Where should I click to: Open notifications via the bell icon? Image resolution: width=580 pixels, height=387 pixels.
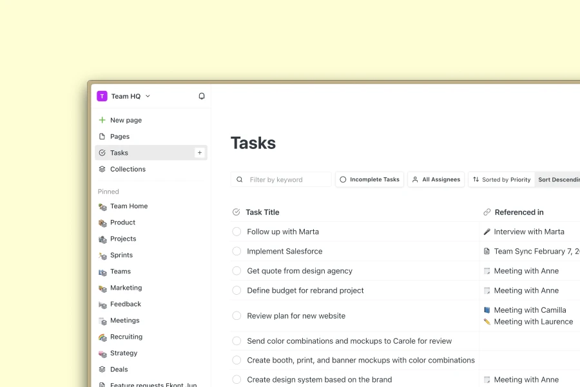(x=201, y=95)
